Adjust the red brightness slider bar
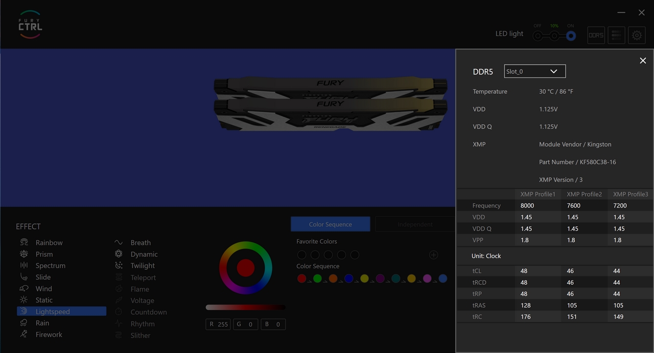 (x=245, y=307)
